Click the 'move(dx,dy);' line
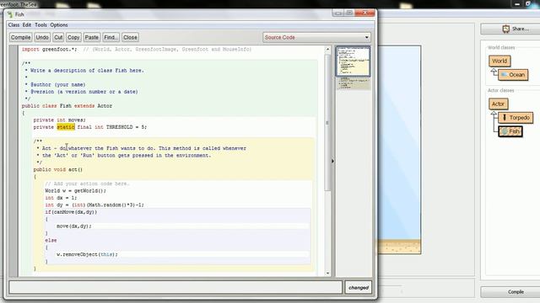540x303 pixels. (x=74, y=226)
